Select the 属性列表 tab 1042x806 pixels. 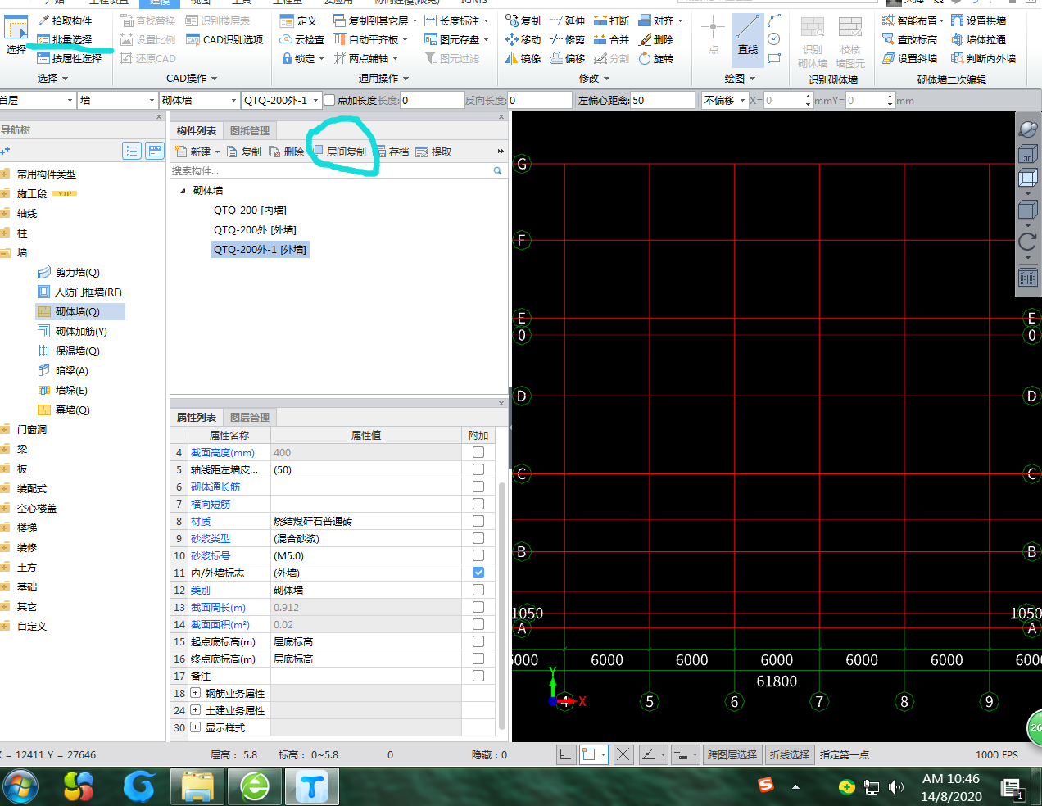197,418
